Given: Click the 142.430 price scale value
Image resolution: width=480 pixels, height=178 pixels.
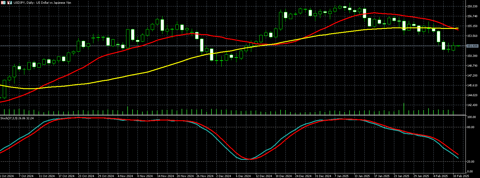Looking at the screenshot, I should pyautogui.click(x=472, y=105).
